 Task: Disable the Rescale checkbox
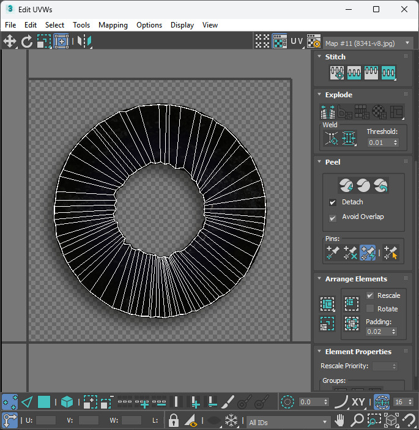click(x=369, y=295)
